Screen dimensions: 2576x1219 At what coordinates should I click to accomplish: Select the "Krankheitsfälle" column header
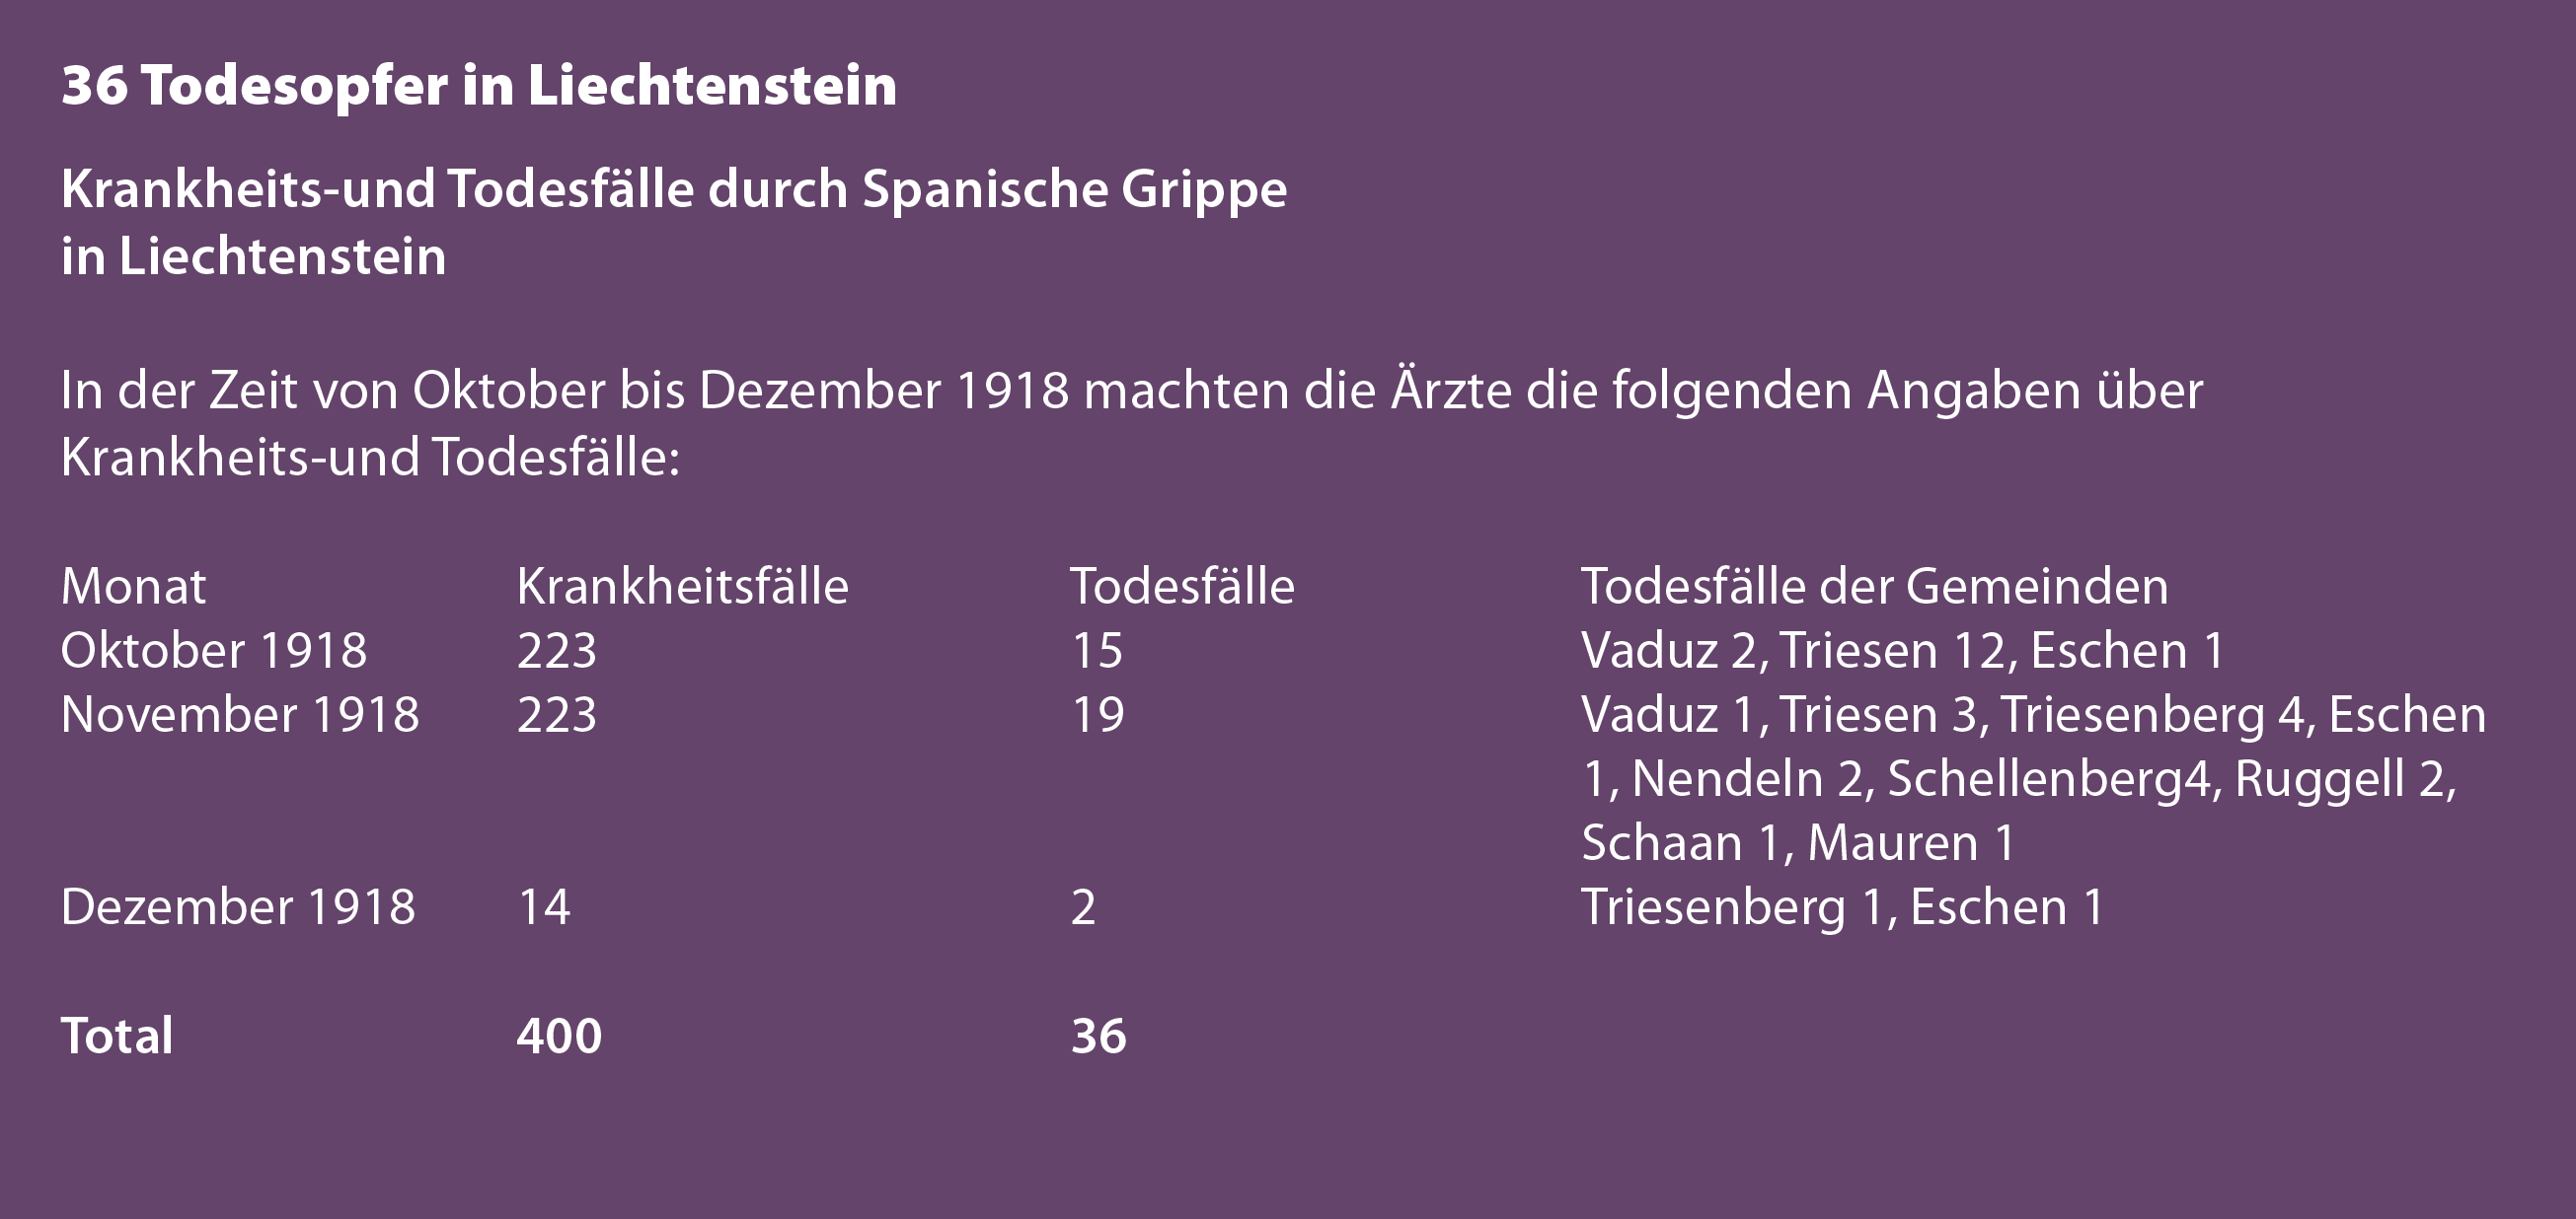click(x=682, y=587)
